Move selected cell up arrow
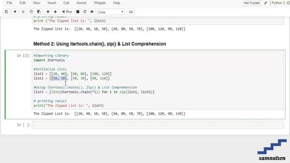The height and width of the screenshot is (163, 290). click(x=48, y=12)
